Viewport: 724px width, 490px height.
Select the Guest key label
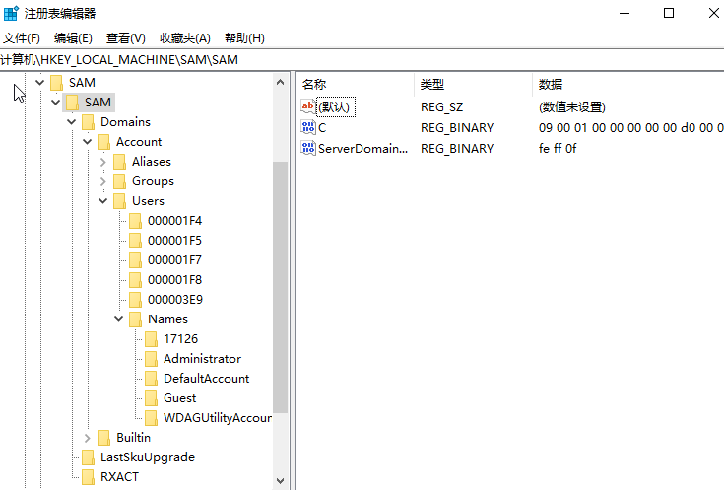(x=180, y=398)
